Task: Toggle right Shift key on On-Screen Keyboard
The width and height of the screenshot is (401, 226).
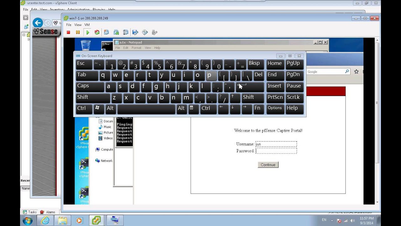Action: point(253,99)
